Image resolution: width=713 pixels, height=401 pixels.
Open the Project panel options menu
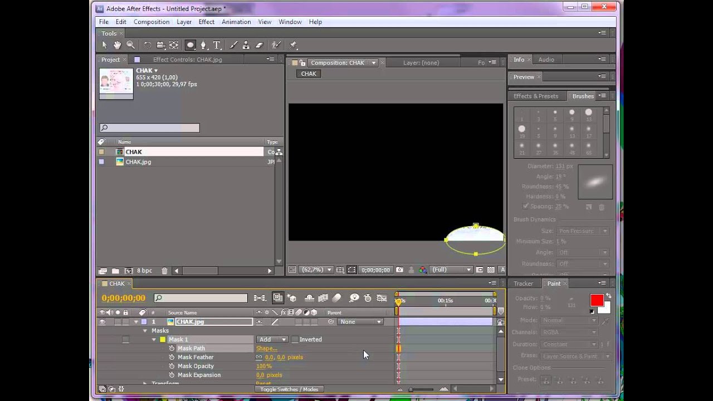tap(271, 60)
